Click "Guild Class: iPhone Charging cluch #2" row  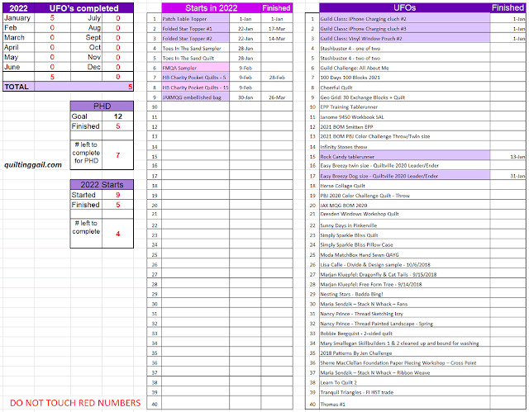click(x=404, y=19)
